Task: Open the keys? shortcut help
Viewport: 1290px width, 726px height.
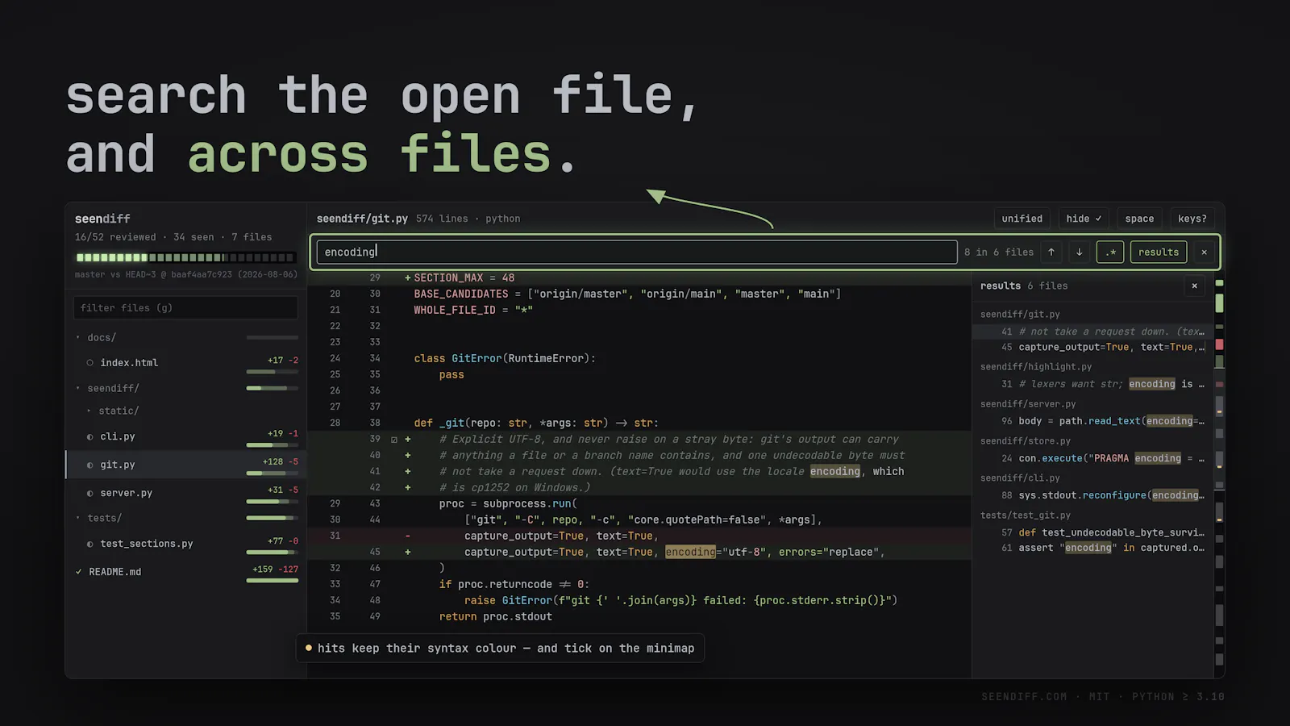Action: pyautogui.click(x=1192, y=219)
